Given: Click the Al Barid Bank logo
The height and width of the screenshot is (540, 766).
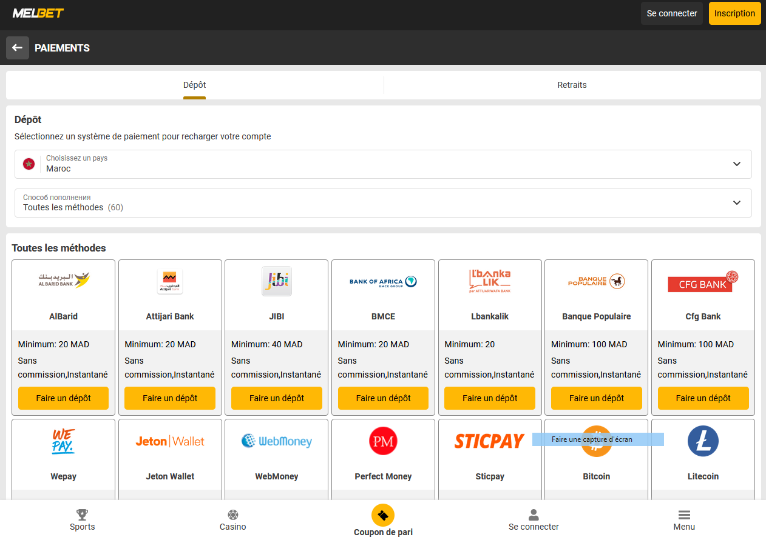Looking at the screenshot, I should (x=64, y=280).
